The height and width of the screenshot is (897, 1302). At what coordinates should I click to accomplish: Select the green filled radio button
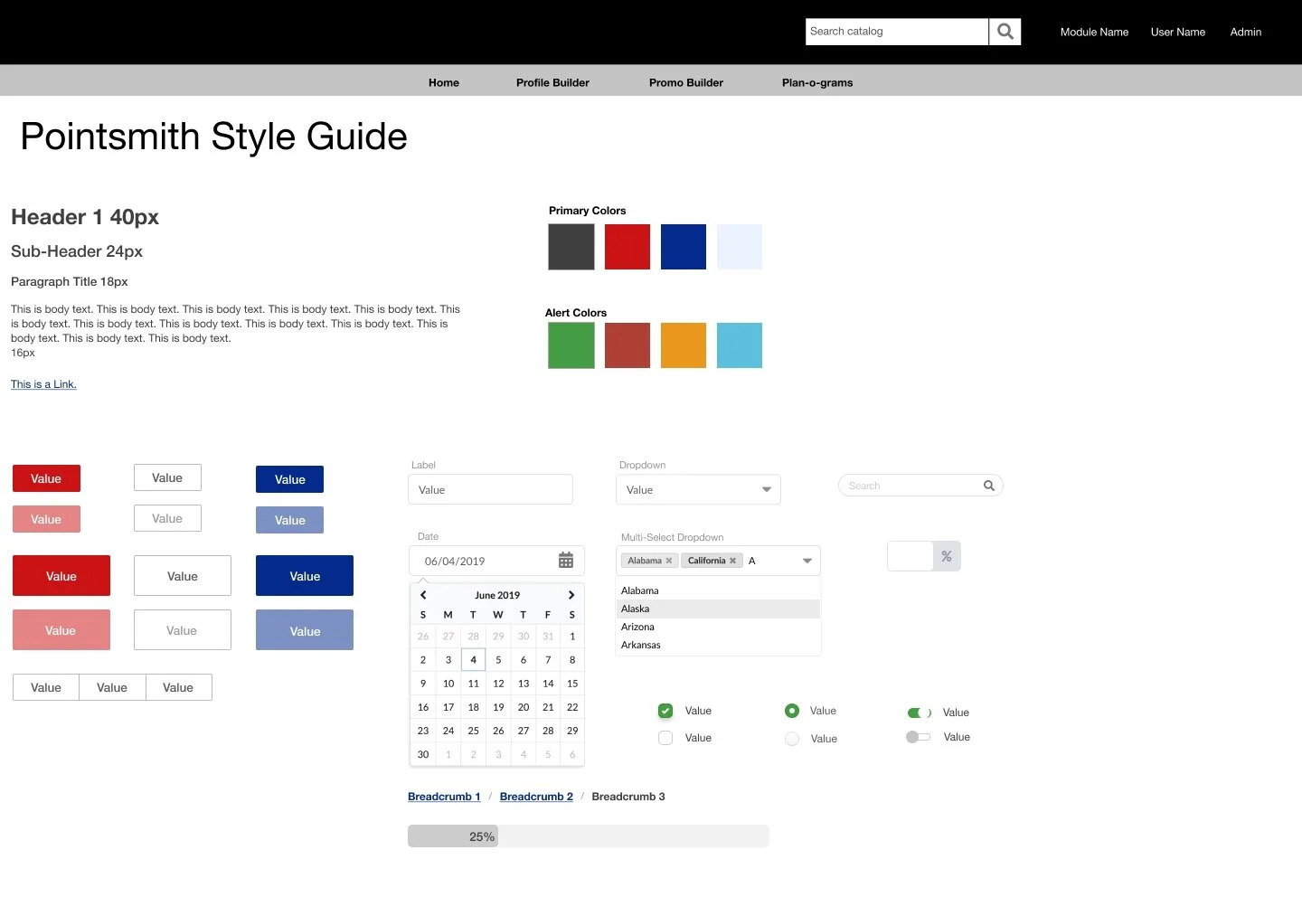[792, 711]
